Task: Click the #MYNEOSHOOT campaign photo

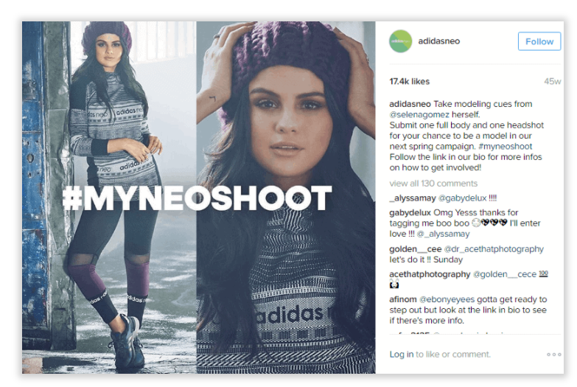Action: click(199, 198)
